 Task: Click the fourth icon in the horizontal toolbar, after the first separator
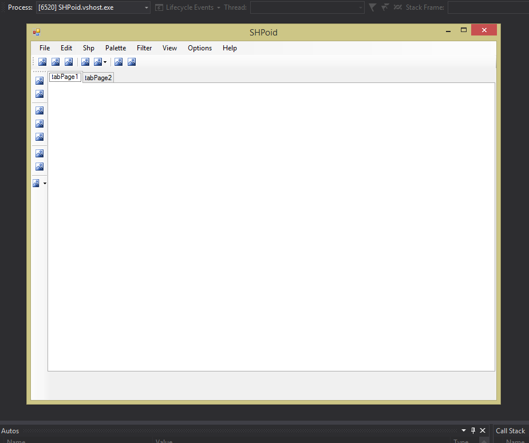(85, 62)
